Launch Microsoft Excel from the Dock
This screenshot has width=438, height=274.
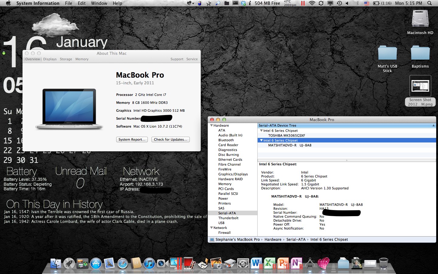269,263
